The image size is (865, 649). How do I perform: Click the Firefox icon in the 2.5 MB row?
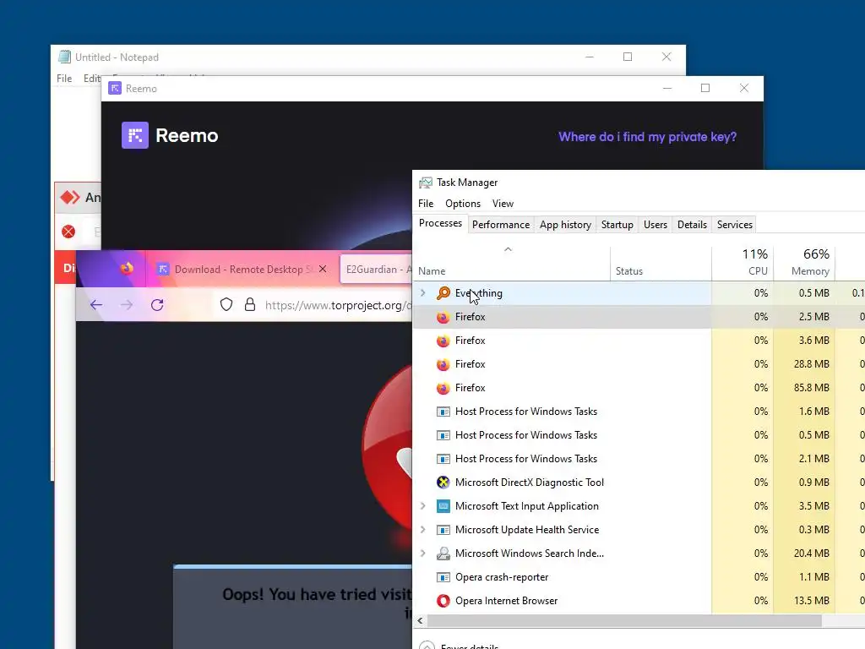point(443,317)
